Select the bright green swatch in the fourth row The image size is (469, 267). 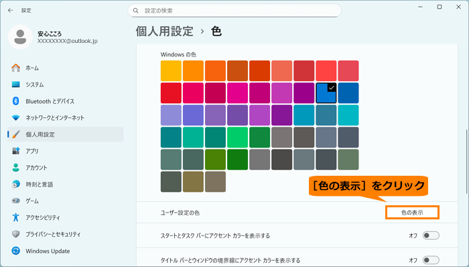point(237,138)
